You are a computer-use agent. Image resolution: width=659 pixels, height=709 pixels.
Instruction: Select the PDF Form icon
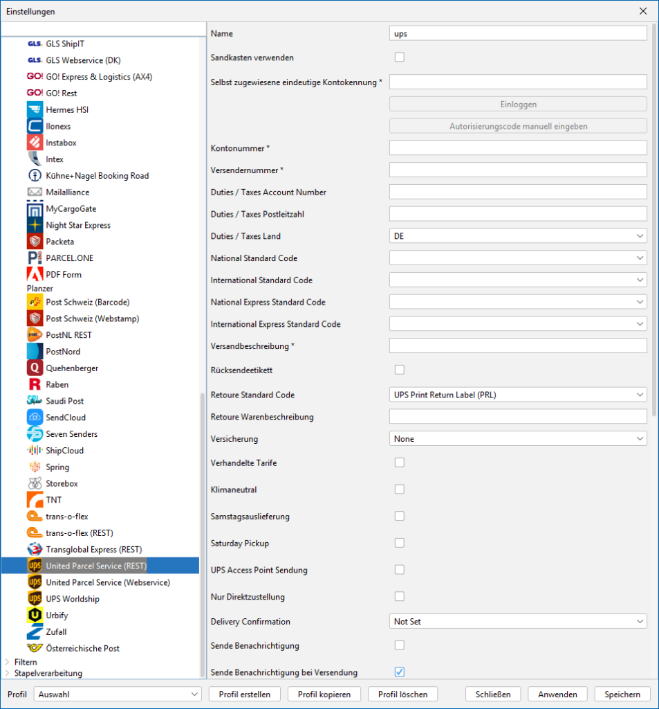click(35, 275)
